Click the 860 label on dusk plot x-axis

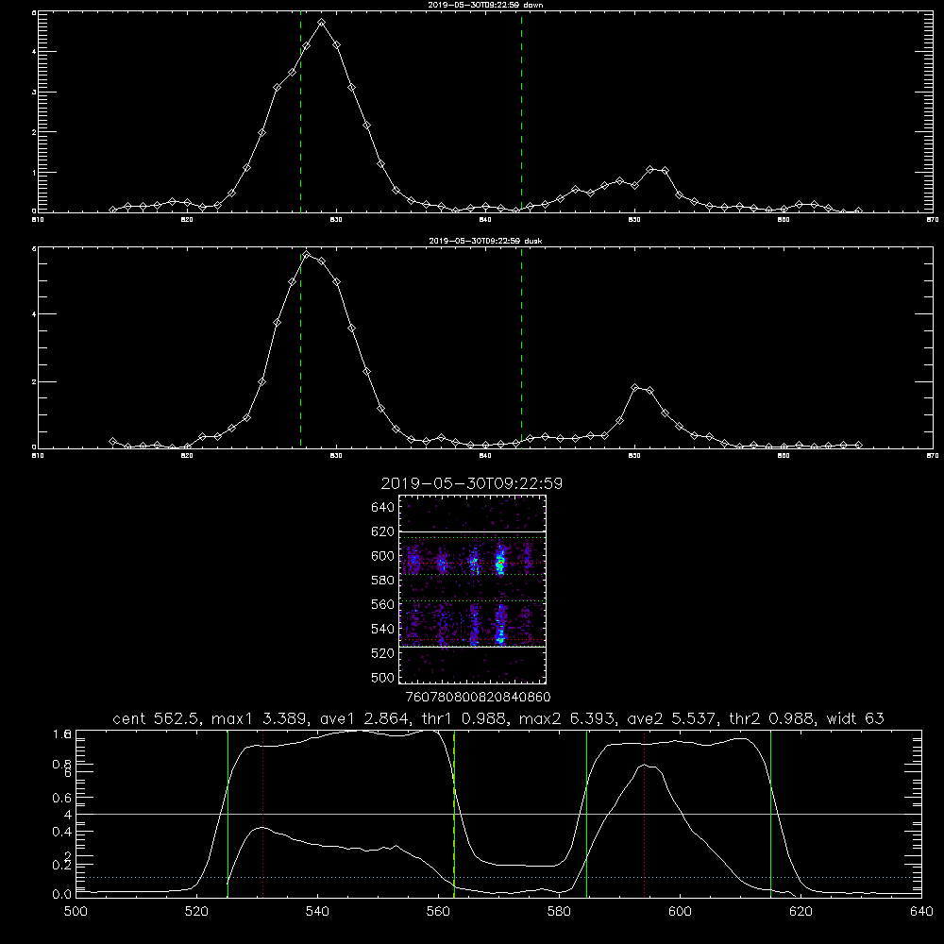click(784, 456)
